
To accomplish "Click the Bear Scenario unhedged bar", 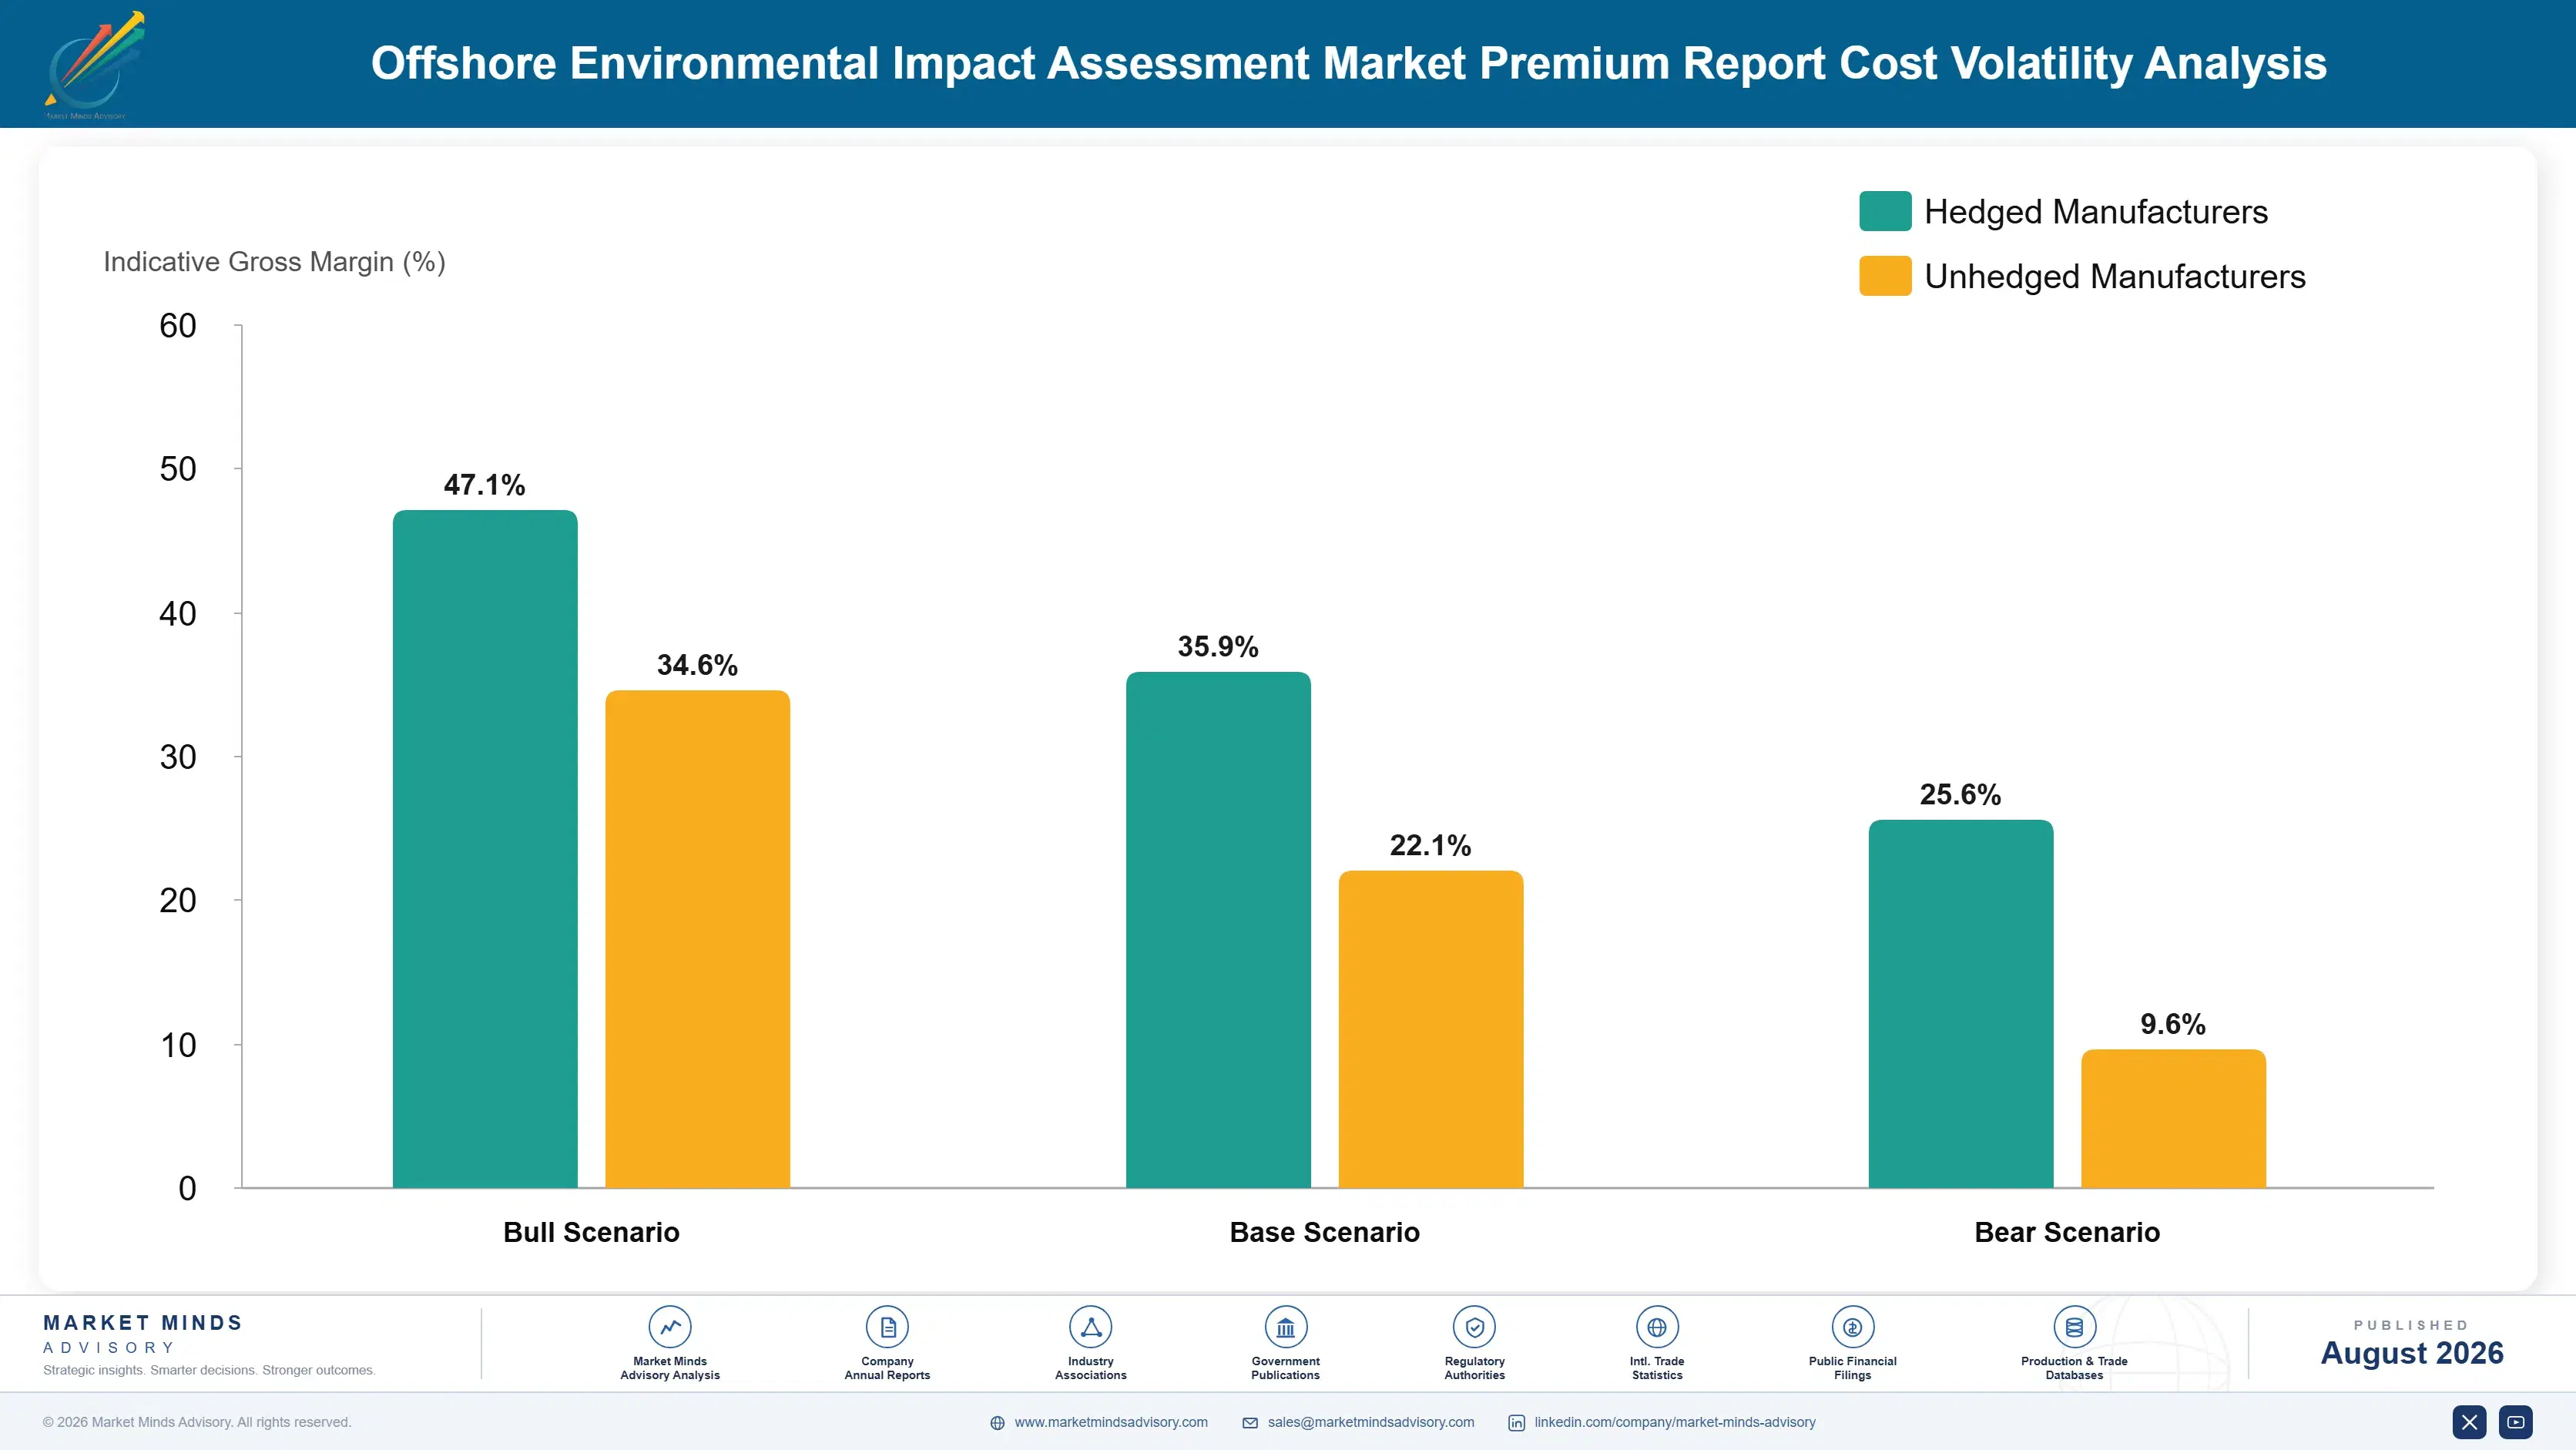I will coord(2173,1119).
